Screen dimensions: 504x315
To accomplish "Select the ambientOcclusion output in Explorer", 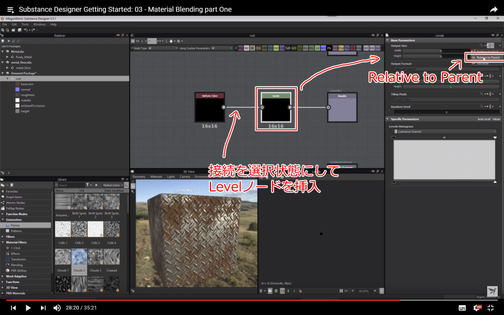I will 33,106.
